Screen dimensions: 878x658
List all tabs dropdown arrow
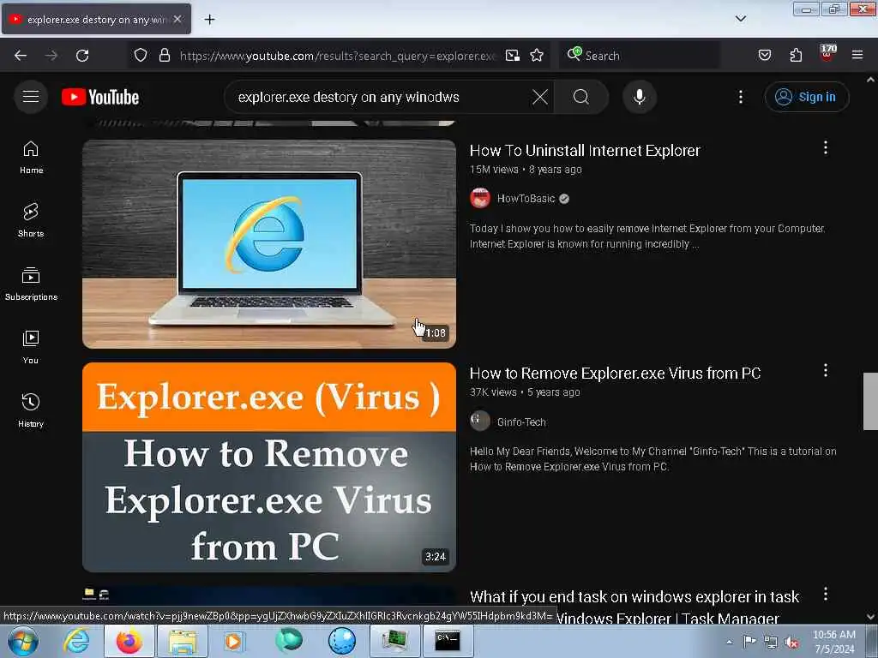click(x=740, y=19)
